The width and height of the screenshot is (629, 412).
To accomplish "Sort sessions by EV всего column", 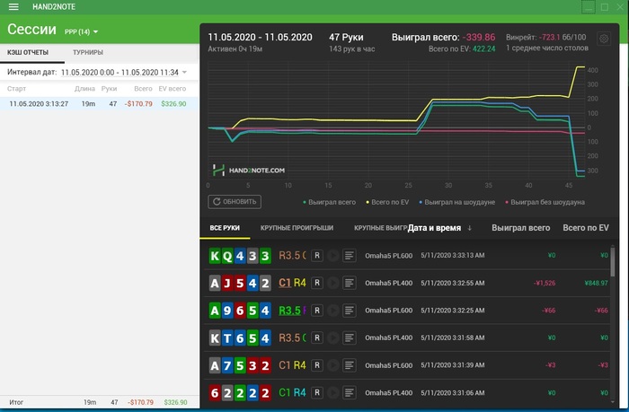I will tap(173, 89).
